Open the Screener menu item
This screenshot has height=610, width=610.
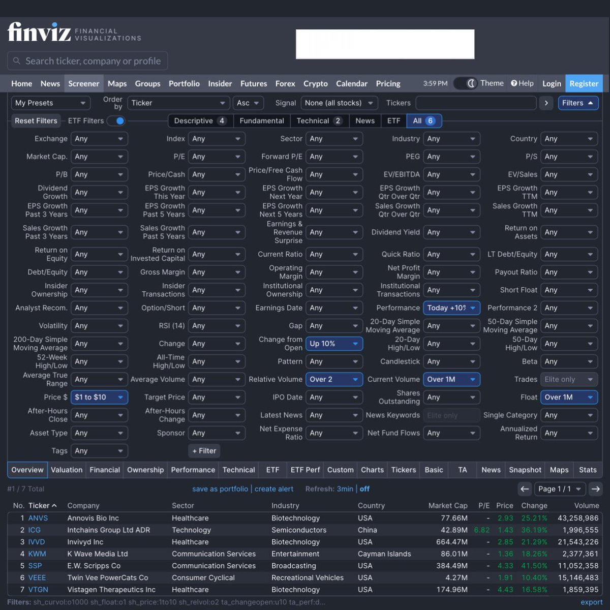[x=84, y=83]
